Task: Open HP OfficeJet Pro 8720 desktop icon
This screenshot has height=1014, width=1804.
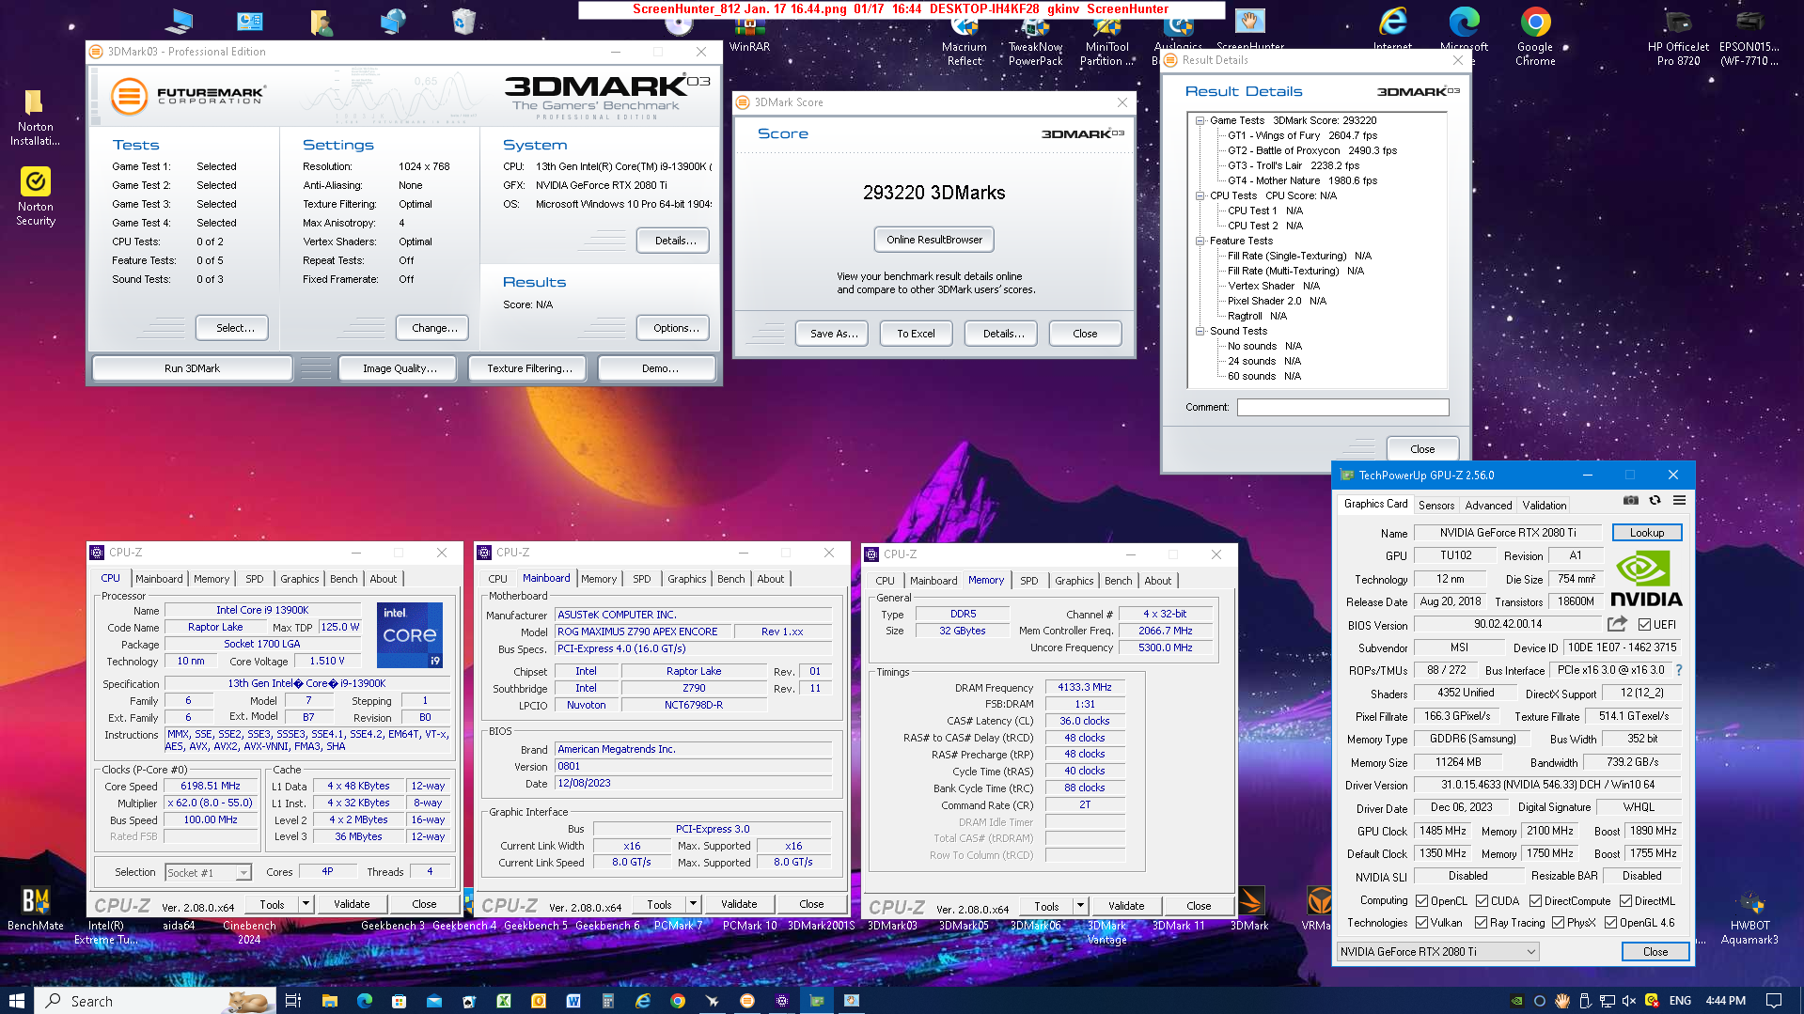Action: coord(1678,36)
